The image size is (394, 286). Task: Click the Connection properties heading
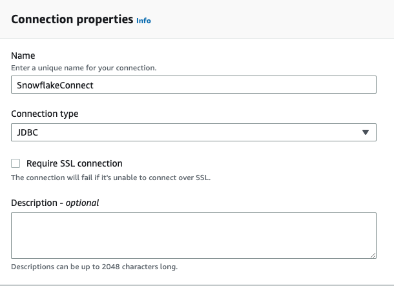[71, 20]
